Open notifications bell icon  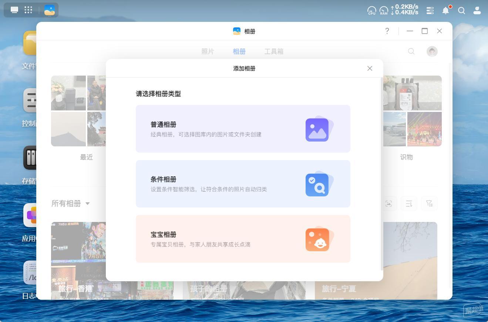446,10
